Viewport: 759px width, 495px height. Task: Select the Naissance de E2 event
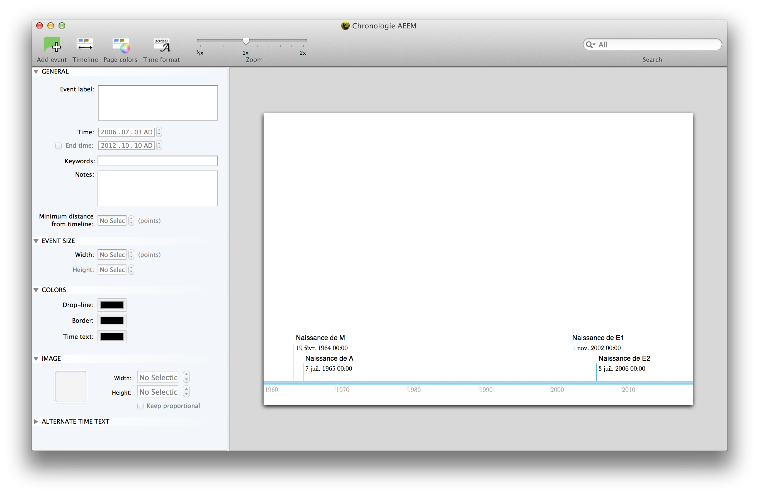point(624,358)
